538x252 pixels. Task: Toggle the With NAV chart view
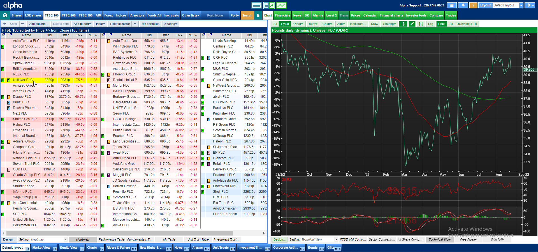click(x=497, y=239)
